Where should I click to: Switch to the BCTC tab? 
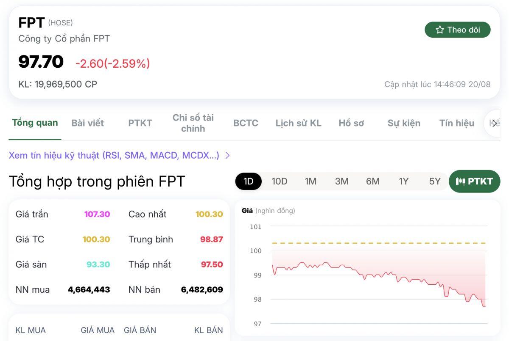(245, 123)
